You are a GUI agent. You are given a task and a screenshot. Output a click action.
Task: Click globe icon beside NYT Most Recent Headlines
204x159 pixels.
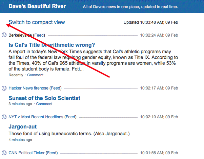click(4, 117)
